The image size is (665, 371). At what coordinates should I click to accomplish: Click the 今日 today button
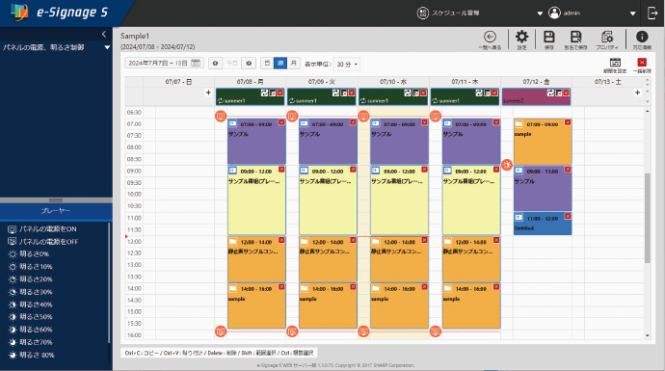click(x=232, y=64)
